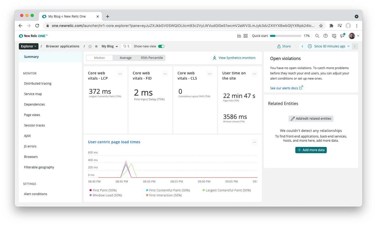This screenshot has height=226, width=377.
Task: Click the chart builder icon in header
Action: 239,36
